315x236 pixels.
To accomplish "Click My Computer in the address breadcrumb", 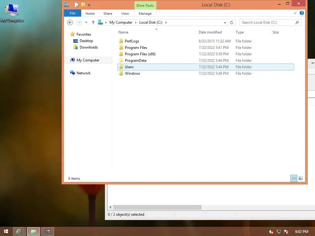I will tap(121, 22).
